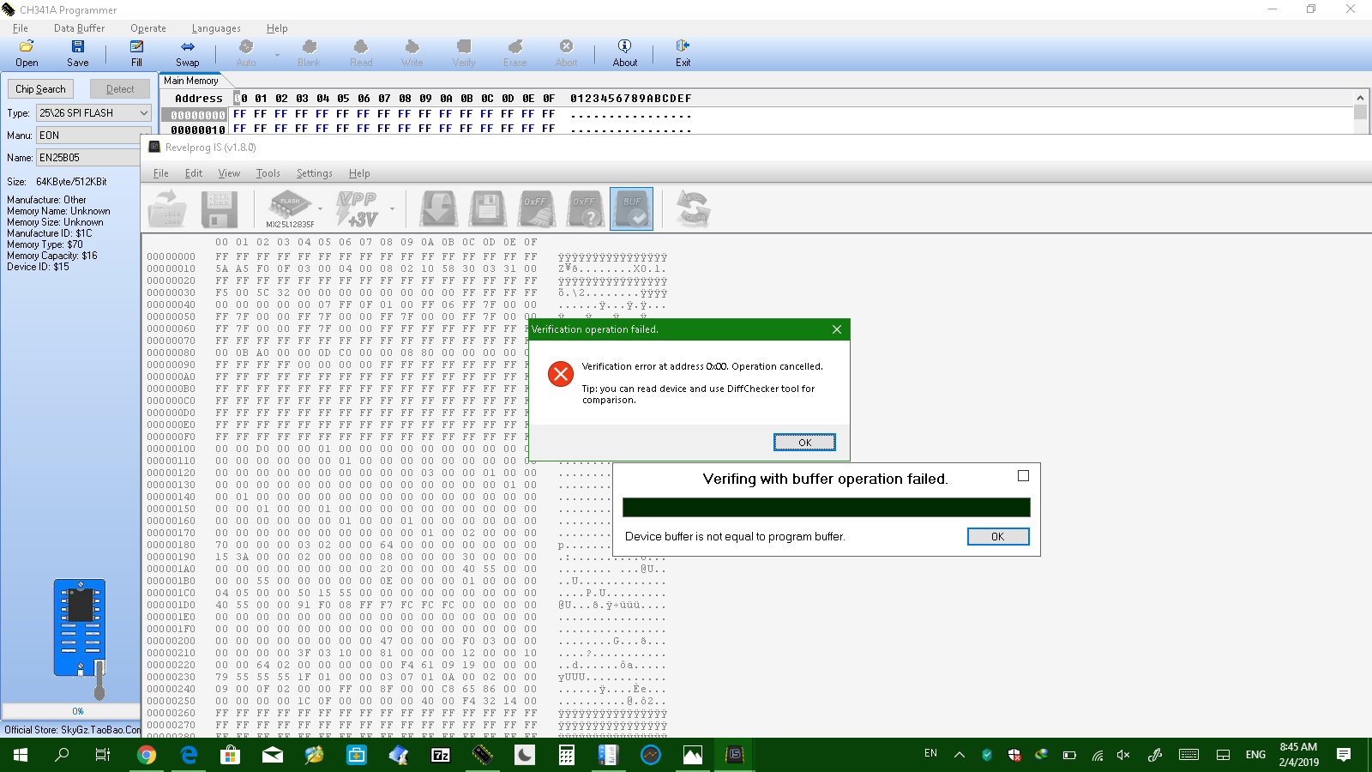Open Google Chrome from the taskbar
1372x772 pixels.
coord(147,755)
